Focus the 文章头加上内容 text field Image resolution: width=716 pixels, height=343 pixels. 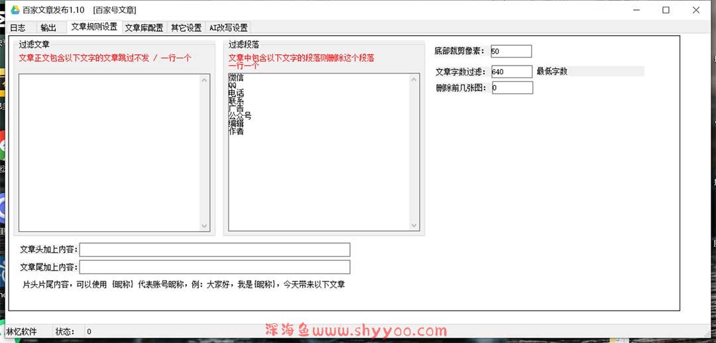tap(215, 250)
